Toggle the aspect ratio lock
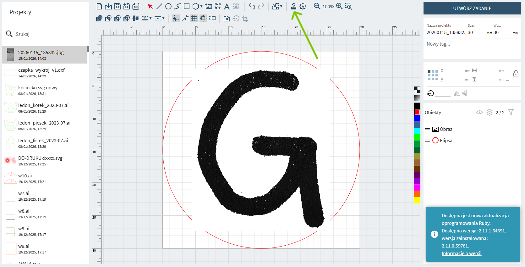This screenshot has width=525, height=267. pyautogui.click(x=516, y=74)
